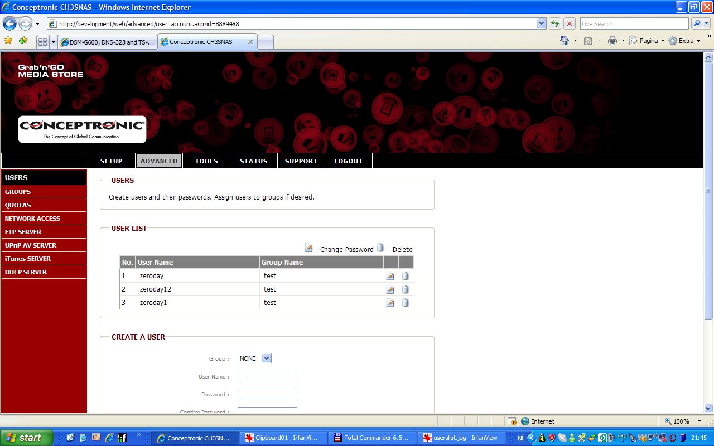Expand the Extra tools dropdown
Image resolution: width=714 pixels, height=446 pixels.
pyautogui.click(x=684, y=41)
